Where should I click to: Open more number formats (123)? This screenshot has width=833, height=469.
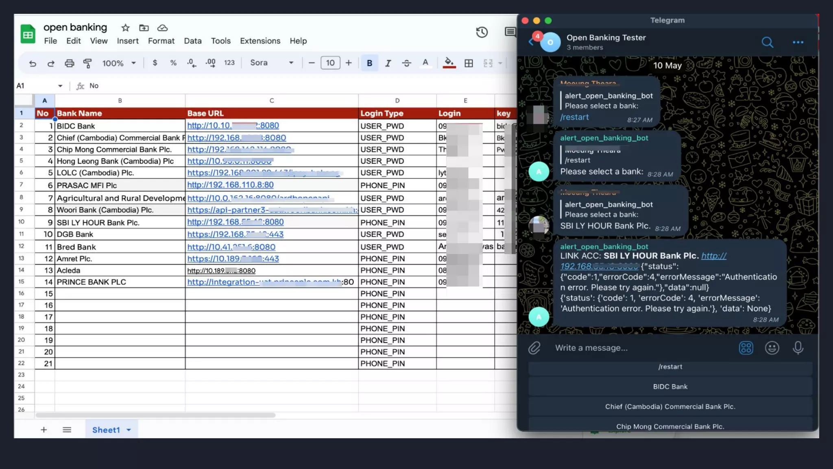click(x=229, y=63)
